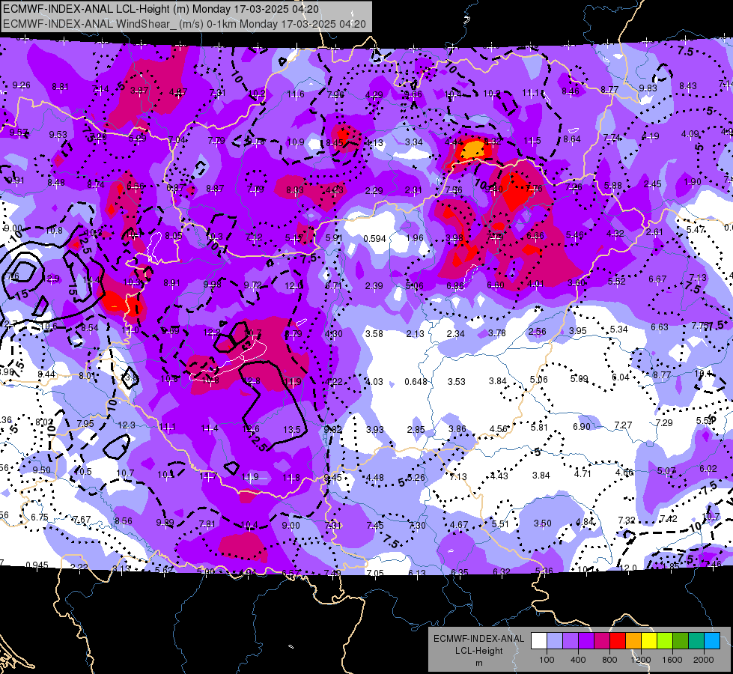Viewport: 733px width, 674px height.
Task: Click the legend label '1200'
Action: pos(641,660)
